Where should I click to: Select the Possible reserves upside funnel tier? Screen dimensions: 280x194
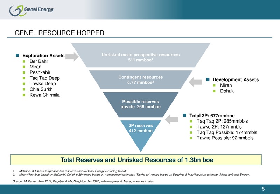141,105
